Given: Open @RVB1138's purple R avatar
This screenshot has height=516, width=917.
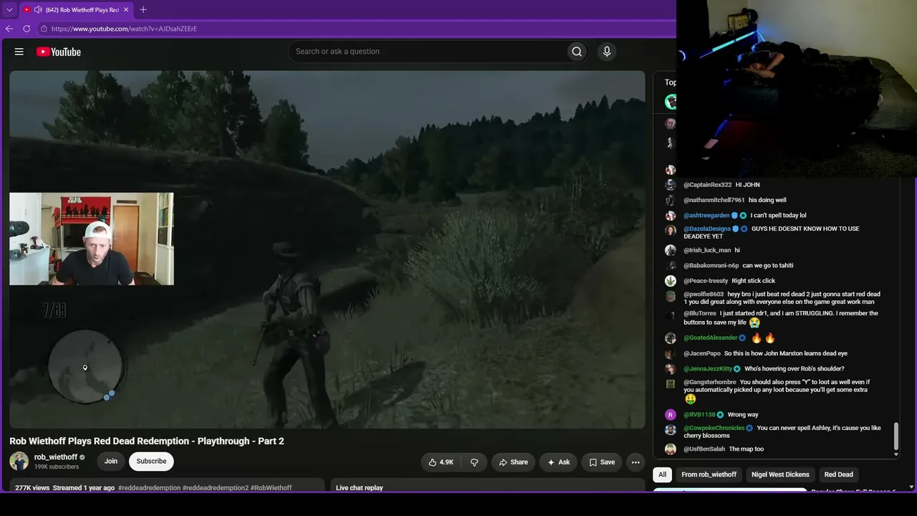Looking at the screenshot, I should tap(671, 415).
